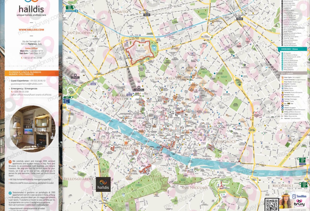This screenshot has height=211, width=310.
Task: Click the blue IT language badge
Action: 10,193
